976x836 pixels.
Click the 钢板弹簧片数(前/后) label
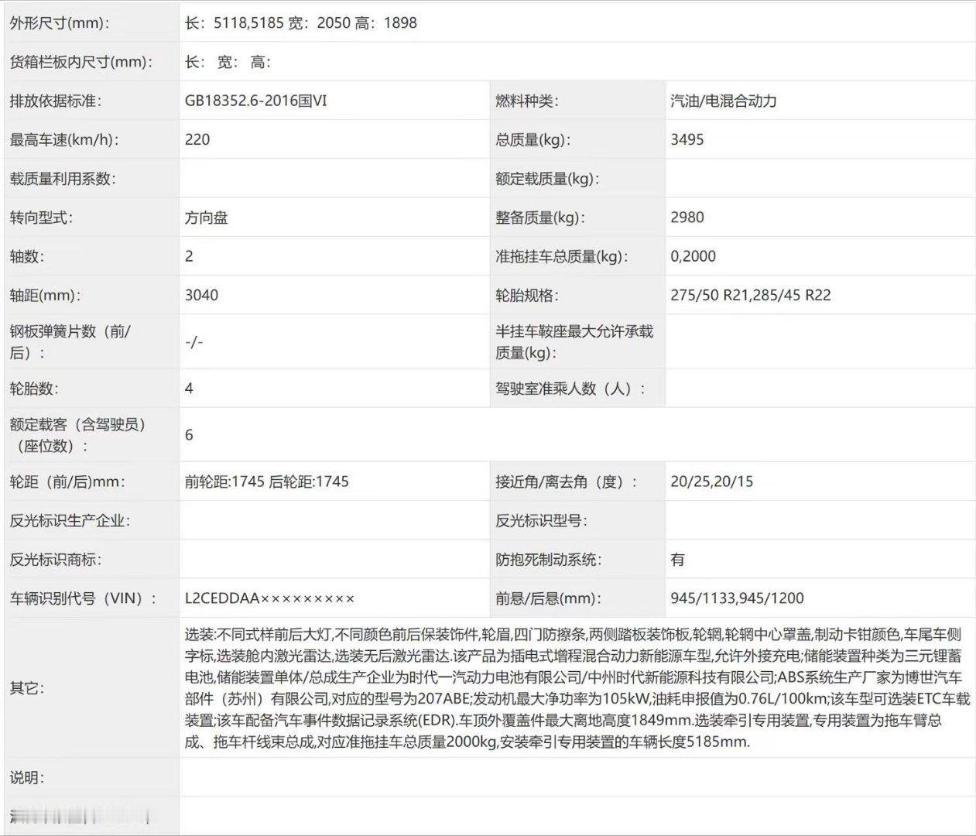click(x=70, y=341)
